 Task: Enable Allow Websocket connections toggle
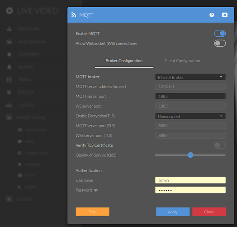[x=220, y=44]
